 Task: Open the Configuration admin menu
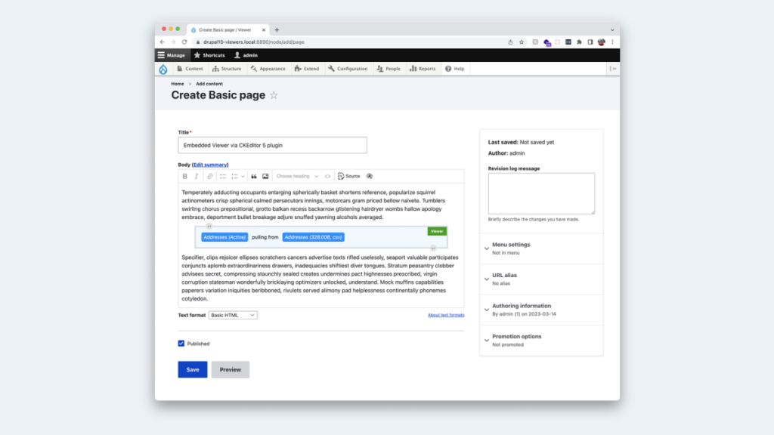click(x=348, y=69)
